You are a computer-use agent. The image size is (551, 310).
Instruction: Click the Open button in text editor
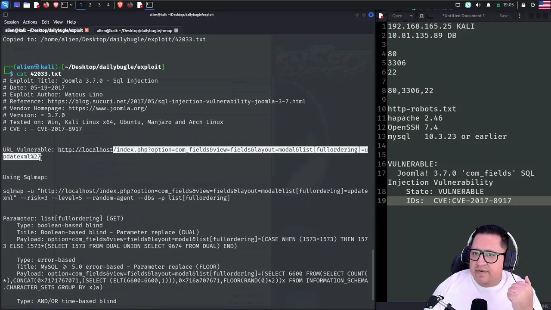pyautogui.click(x=397, y=16)
